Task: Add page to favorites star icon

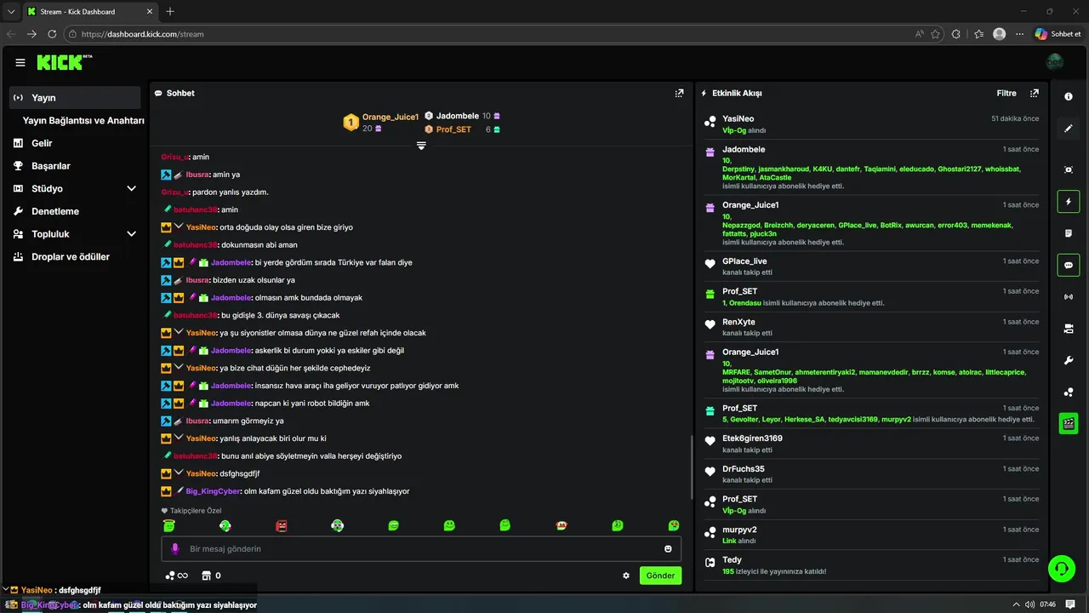Action: click(936, 34)
